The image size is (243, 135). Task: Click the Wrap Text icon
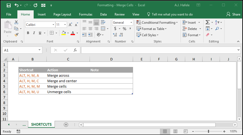pos(103,22)
